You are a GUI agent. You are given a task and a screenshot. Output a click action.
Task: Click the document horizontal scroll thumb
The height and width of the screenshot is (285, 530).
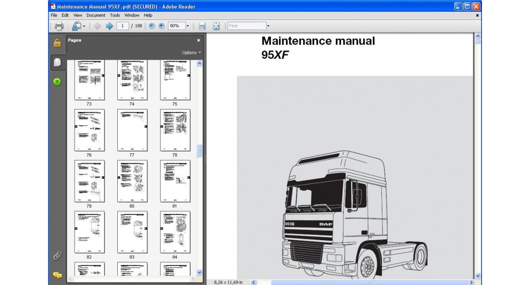tap(369, 282)
